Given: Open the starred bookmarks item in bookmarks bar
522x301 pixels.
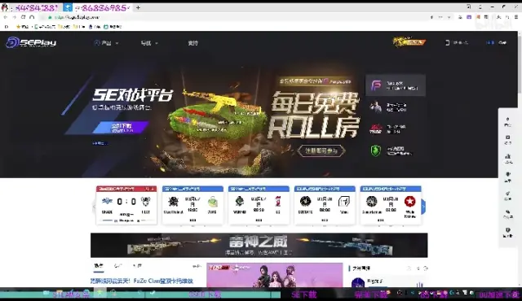Looking at the screenshot, I should (22, 27).
